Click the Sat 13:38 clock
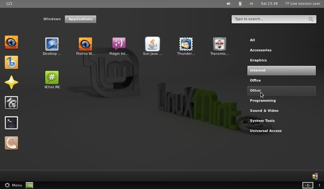The height and width of the screenshot is (189, 324). (269, 3)
